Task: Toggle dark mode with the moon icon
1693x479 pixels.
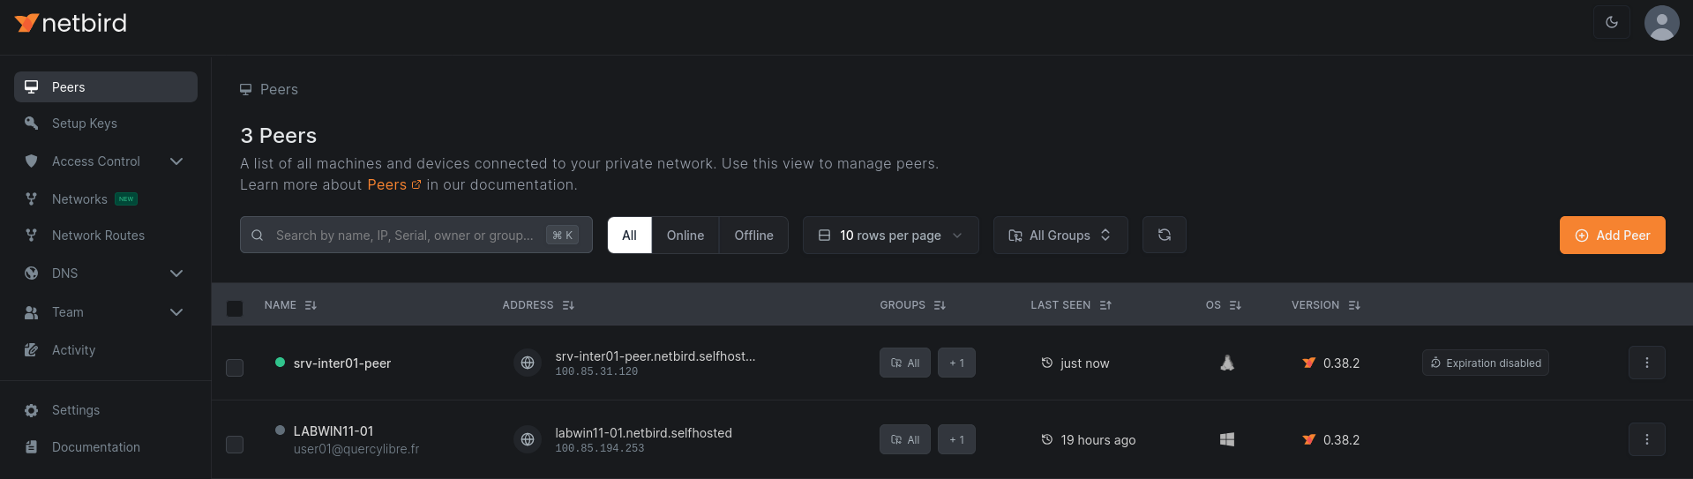Action: click(x=1611, y=22)
